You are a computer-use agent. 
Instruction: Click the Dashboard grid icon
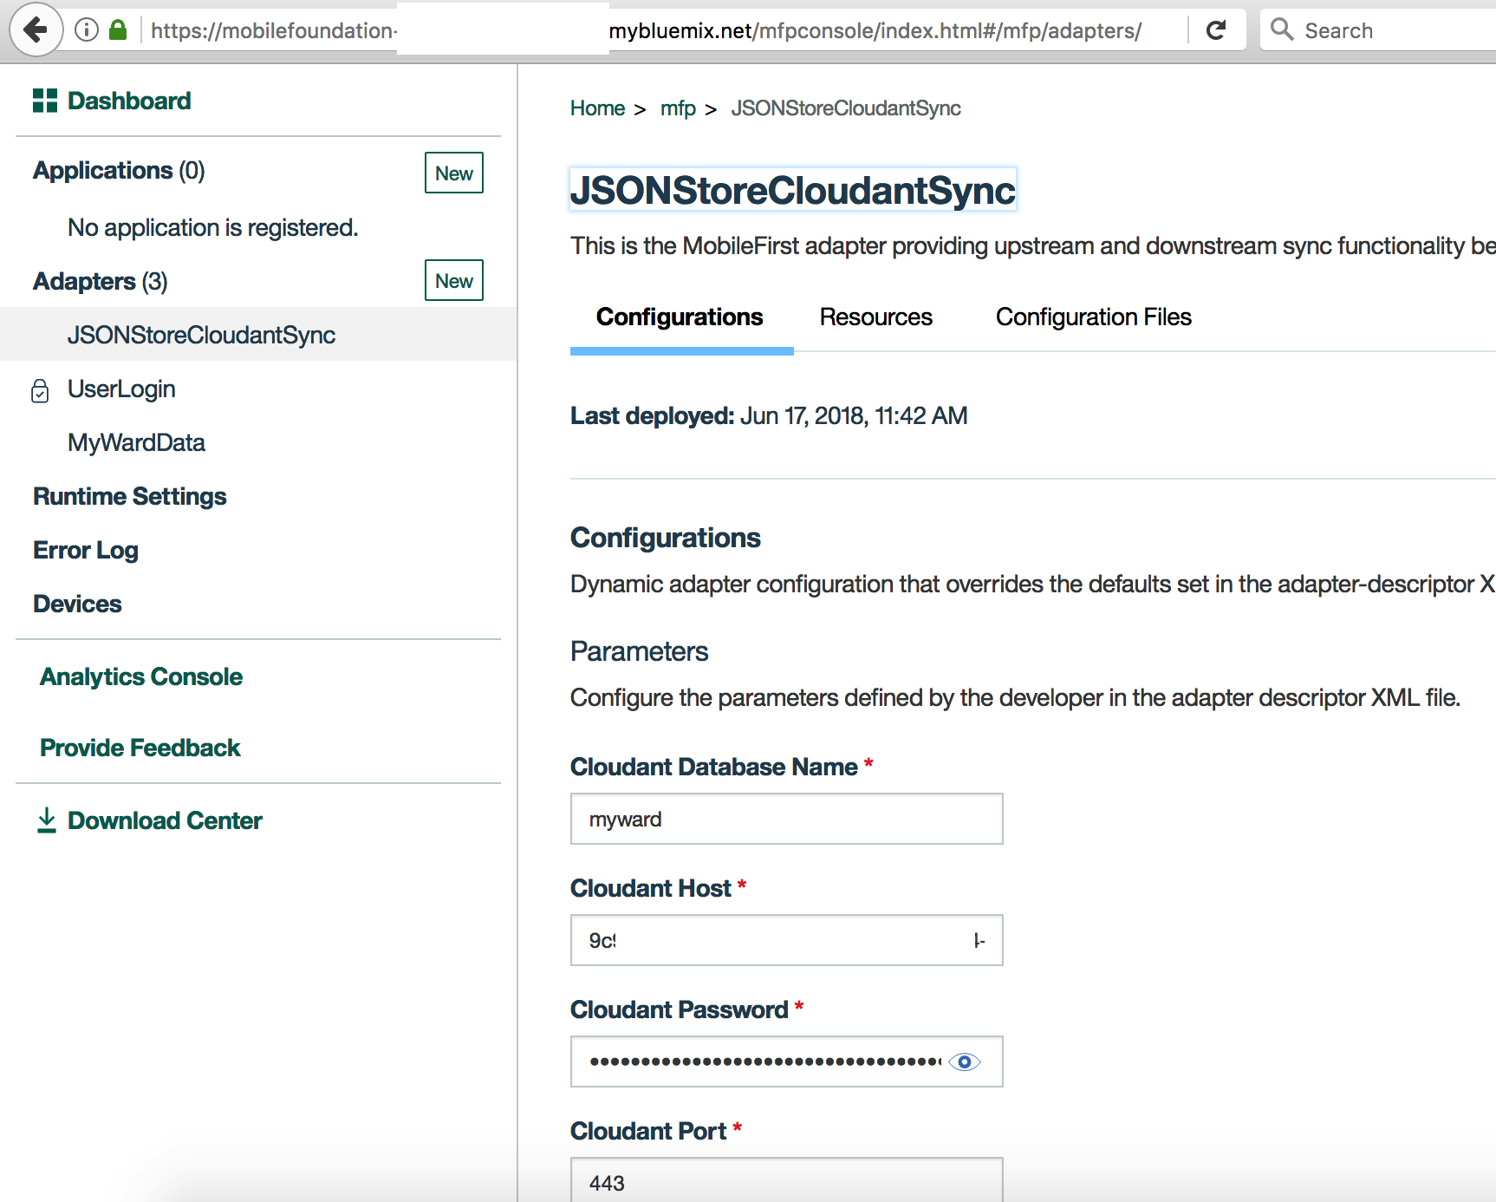pos(45,101)
